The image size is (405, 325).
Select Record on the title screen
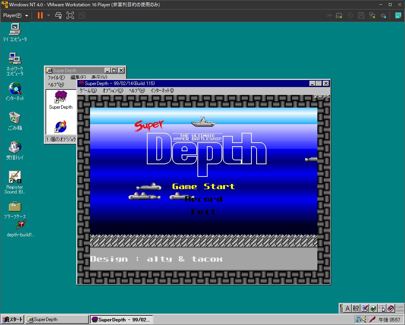[204, 199]
